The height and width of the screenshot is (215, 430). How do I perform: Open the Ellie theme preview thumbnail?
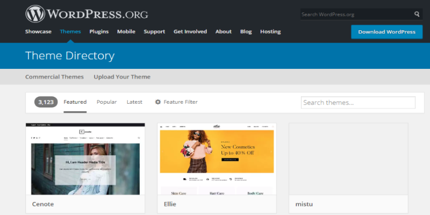click(217, 159)
